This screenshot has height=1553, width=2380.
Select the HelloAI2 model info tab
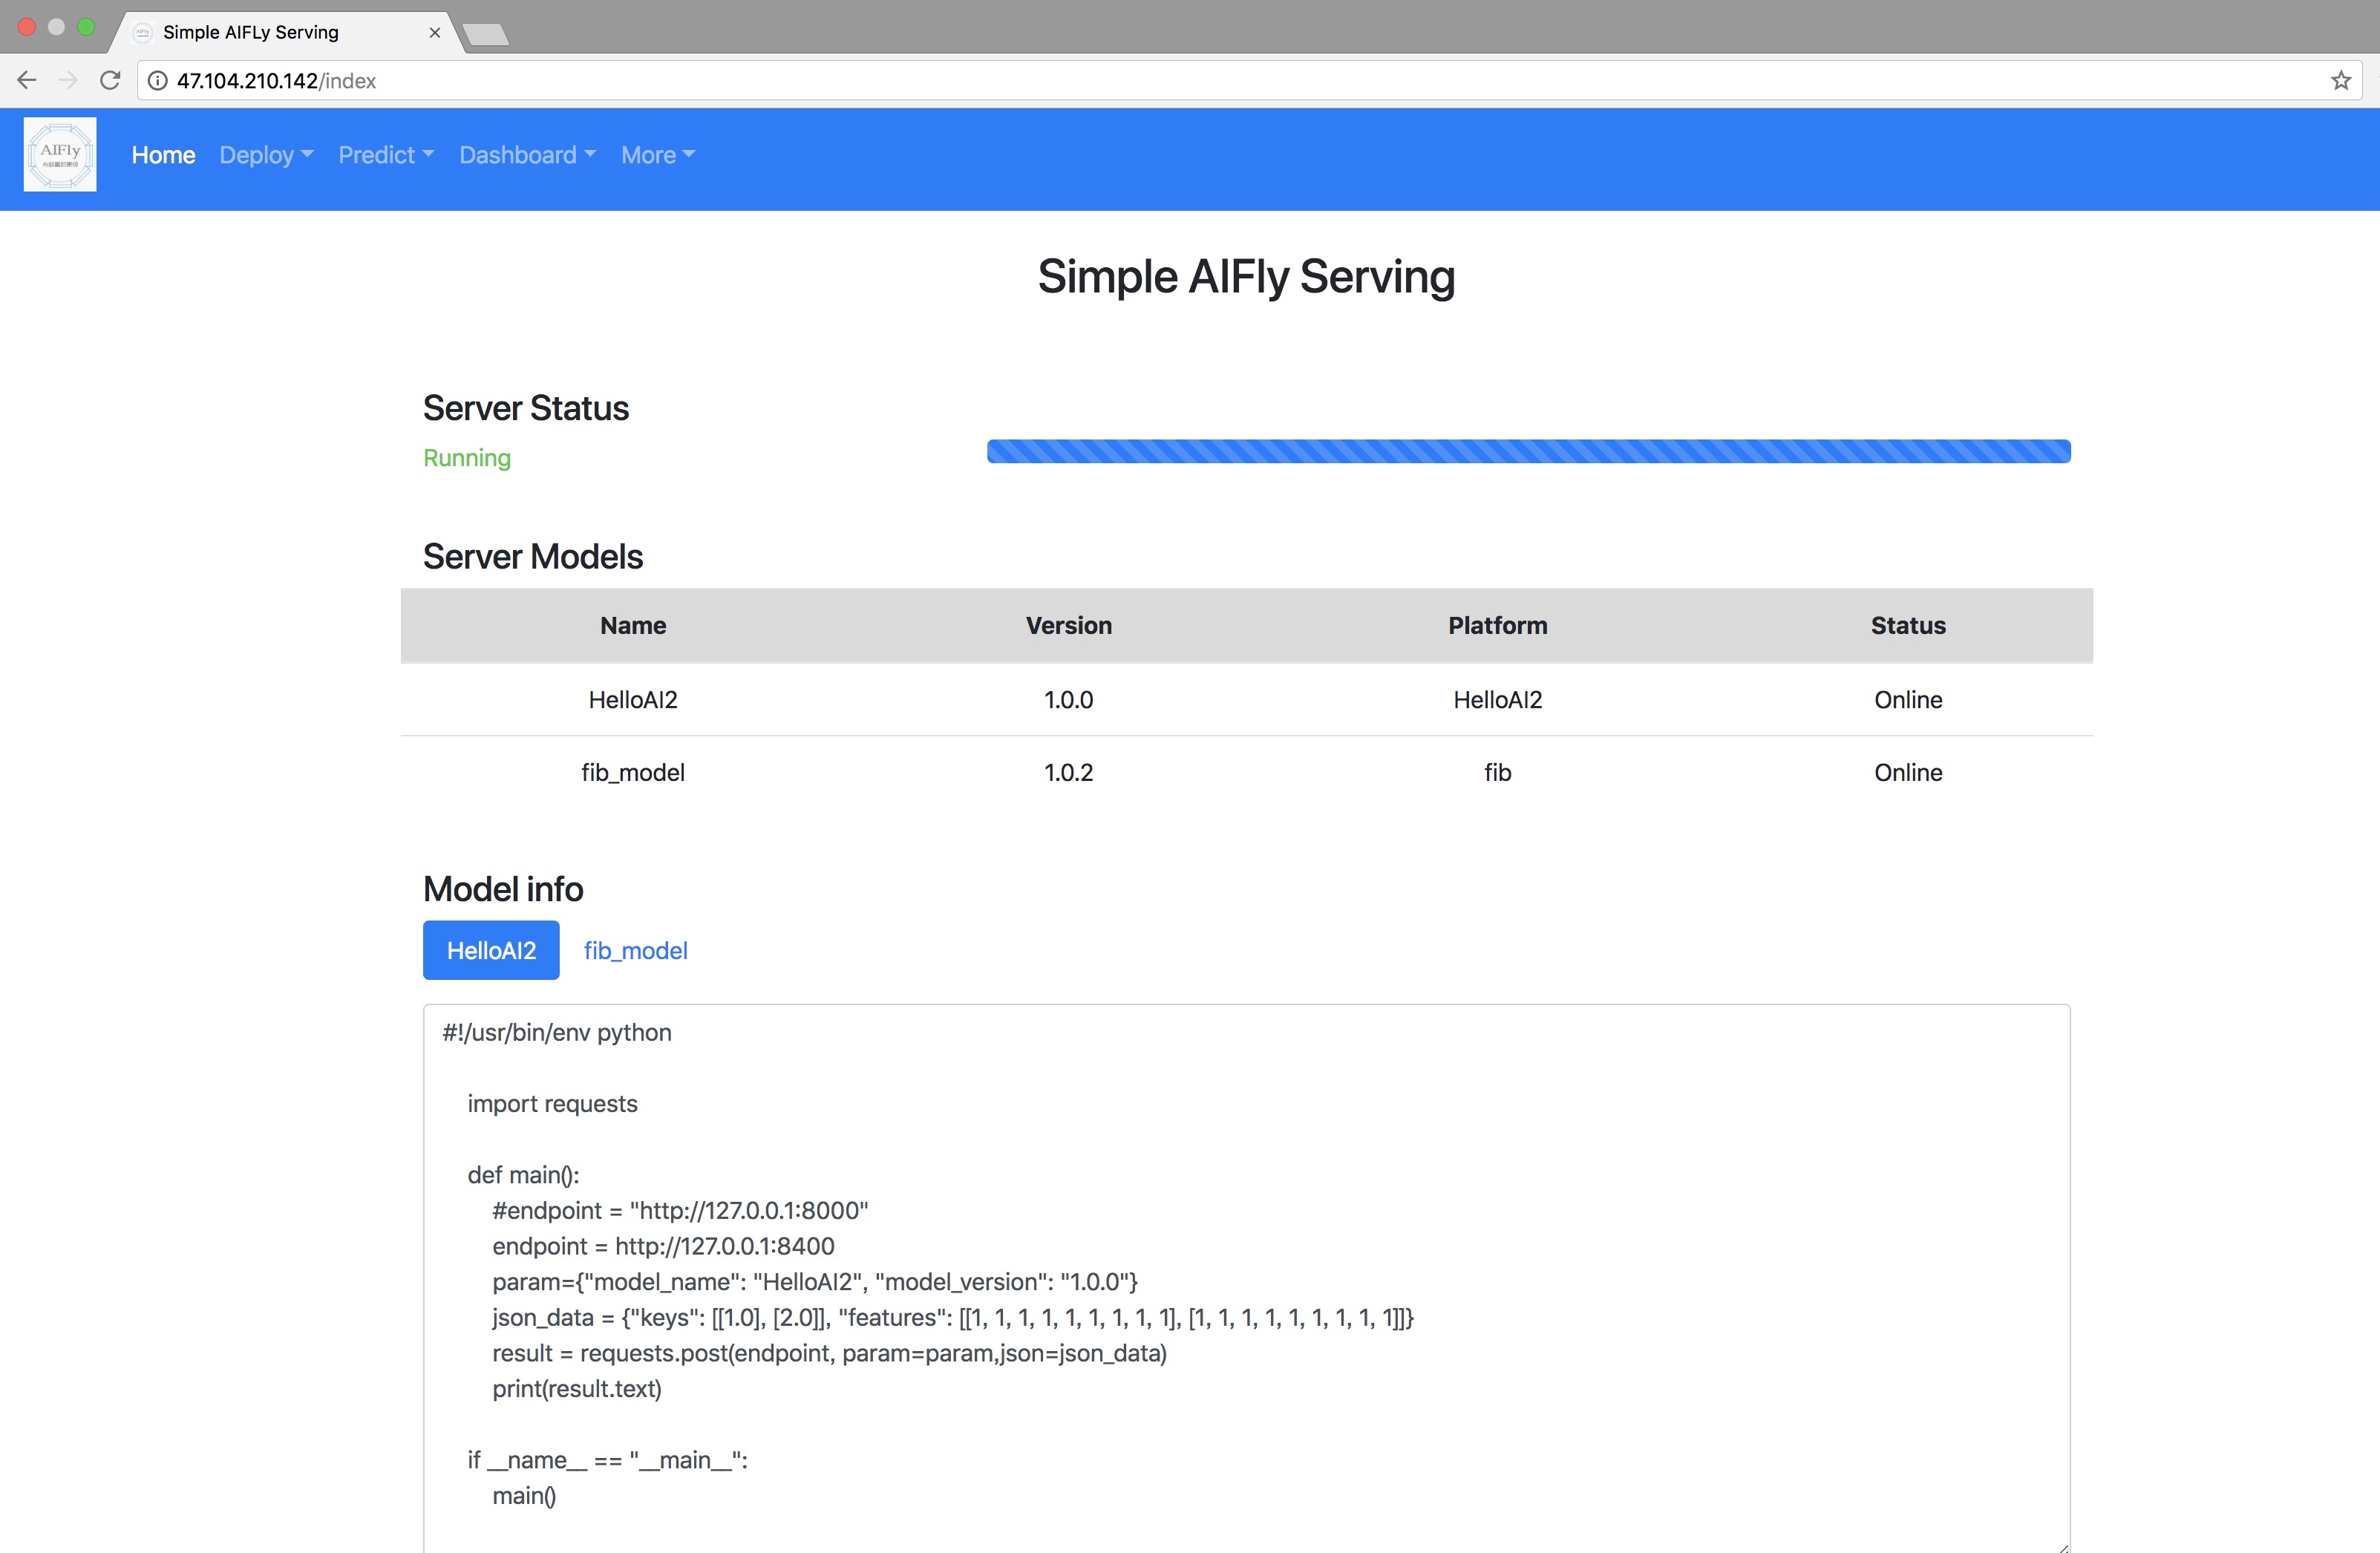[491, 950]
